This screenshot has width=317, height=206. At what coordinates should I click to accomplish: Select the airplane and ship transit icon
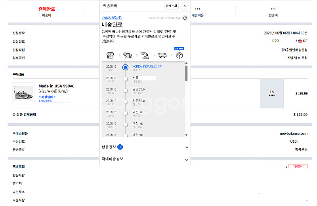(145, 55)
